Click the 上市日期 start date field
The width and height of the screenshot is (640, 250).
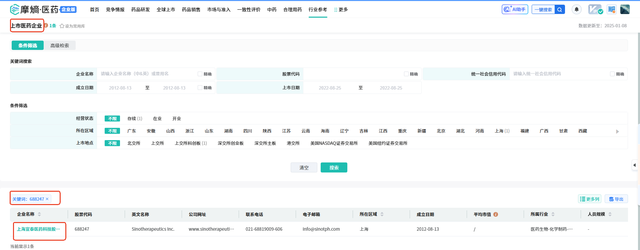point(330,88)
